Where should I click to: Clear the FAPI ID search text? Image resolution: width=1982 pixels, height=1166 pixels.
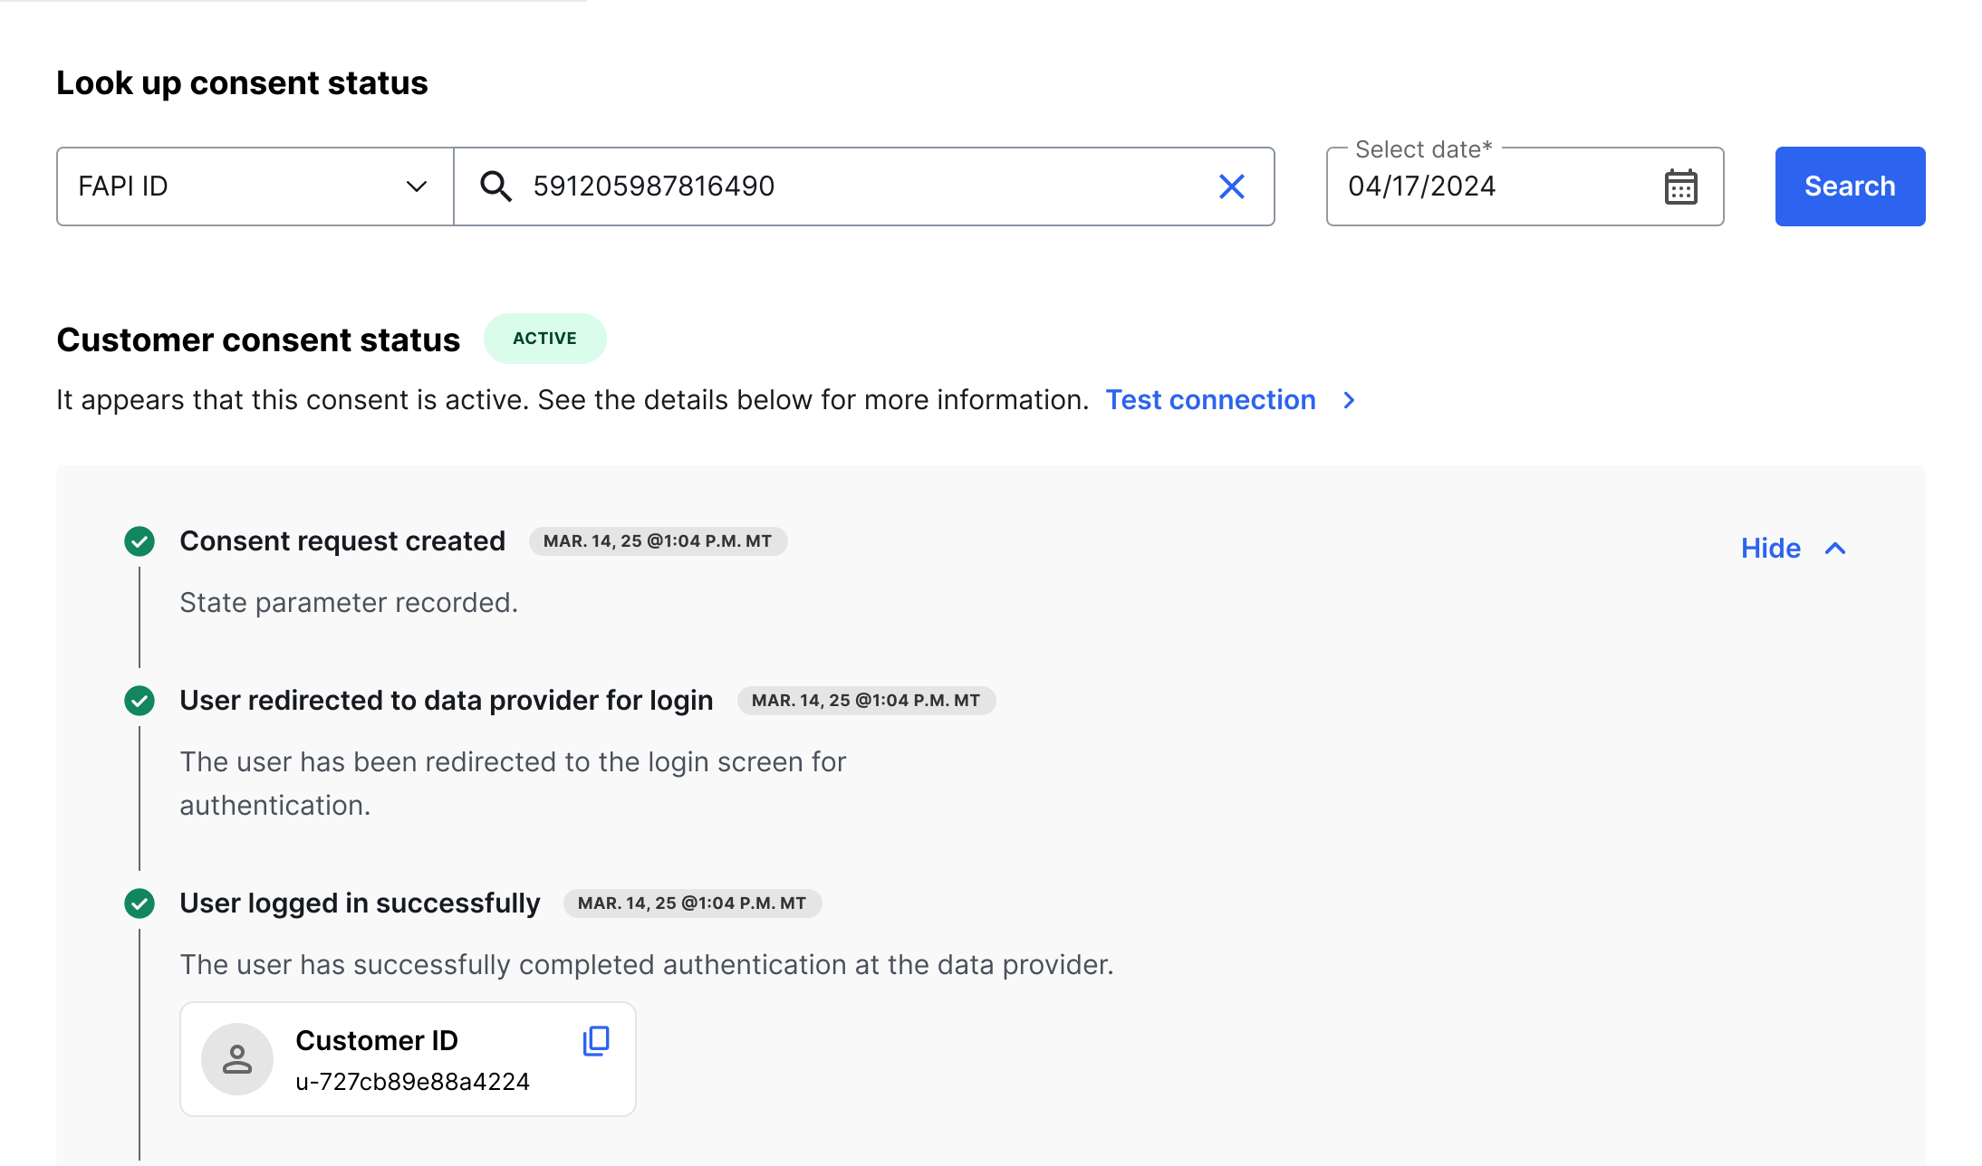(1231, 186)
